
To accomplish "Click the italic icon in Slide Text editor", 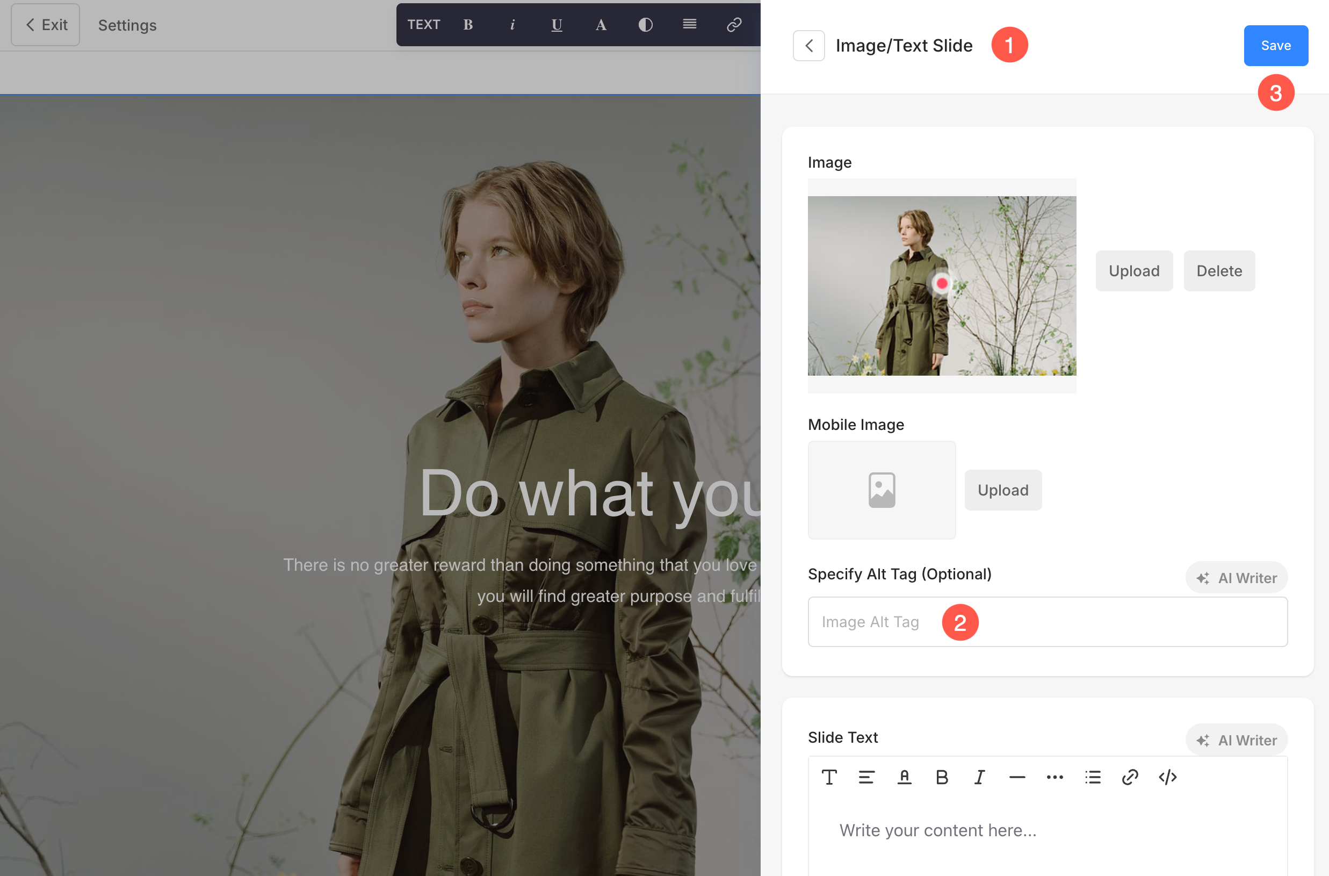I will tap(979, 777).
